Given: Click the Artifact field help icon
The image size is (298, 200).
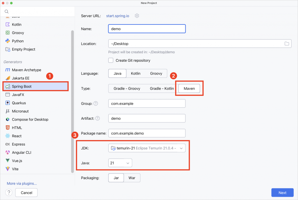Looking at the screenshot, I should click(97, 118).
